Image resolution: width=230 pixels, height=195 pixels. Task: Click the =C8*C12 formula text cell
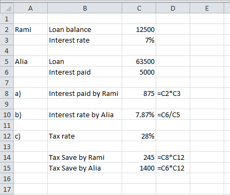173,157
